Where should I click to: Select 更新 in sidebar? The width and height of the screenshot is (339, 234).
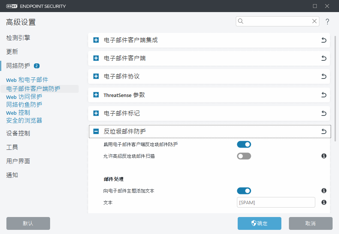12,52
